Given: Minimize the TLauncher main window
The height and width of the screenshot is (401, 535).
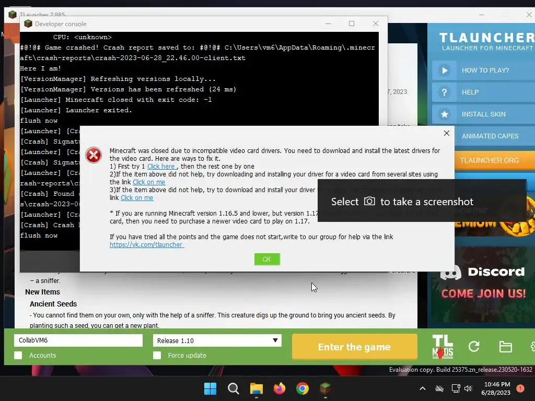Looking at the screenshot, I should [x=481, y=15].
